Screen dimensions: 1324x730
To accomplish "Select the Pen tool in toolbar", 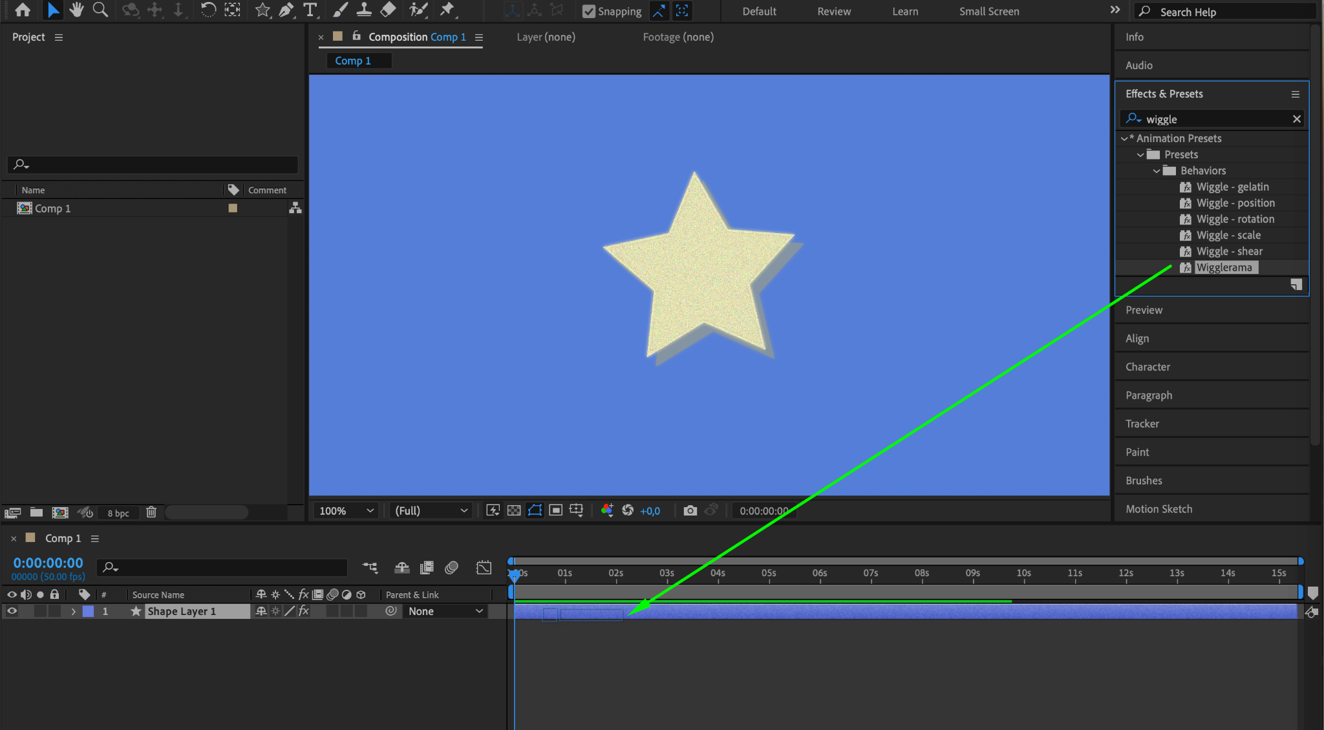I will point(286,10).
